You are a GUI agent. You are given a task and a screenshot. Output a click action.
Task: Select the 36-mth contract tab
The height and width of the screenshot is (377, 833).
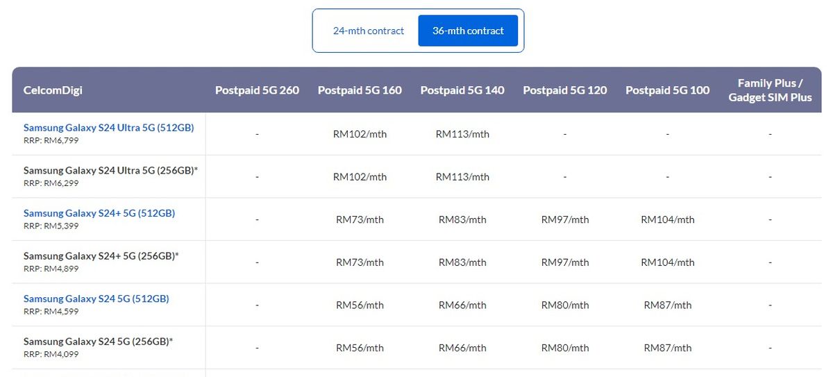pos(468,31)
